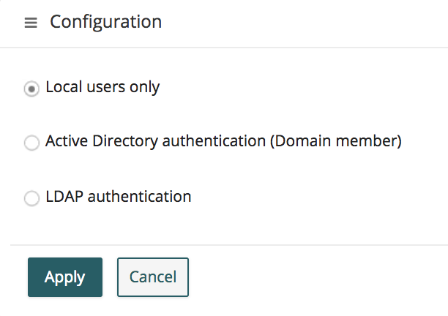This screenshot has height=316, width=448.
Task: Open the hamburger menu icon
Action: pos(31,23)
